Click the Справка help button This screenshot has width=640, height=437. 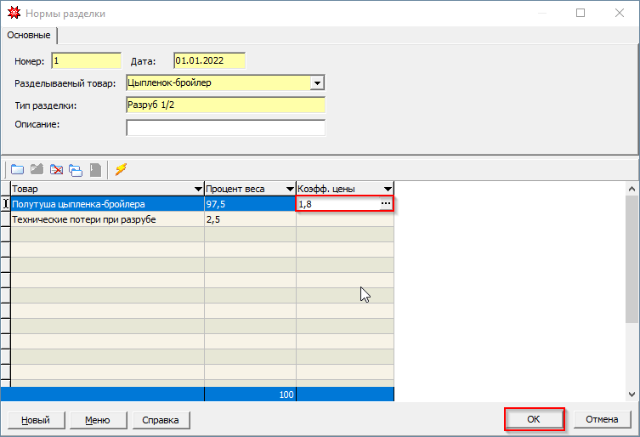(x=161, y=420)
